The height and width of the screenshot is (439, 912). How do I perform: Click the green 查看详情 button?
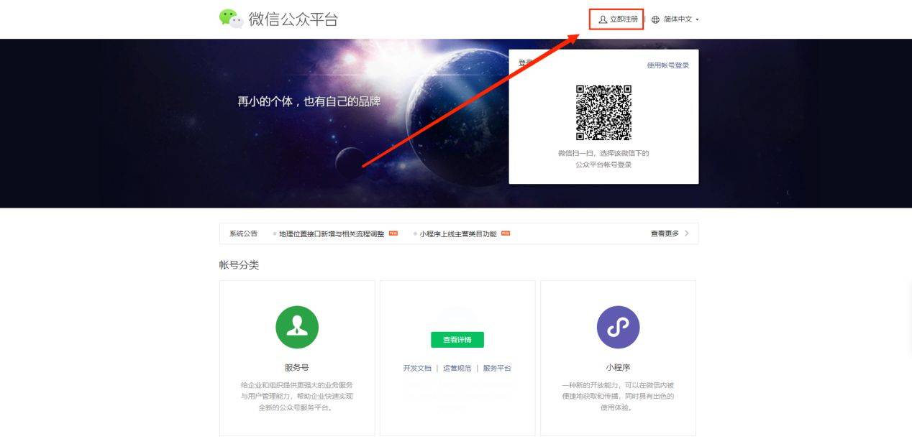457,340
